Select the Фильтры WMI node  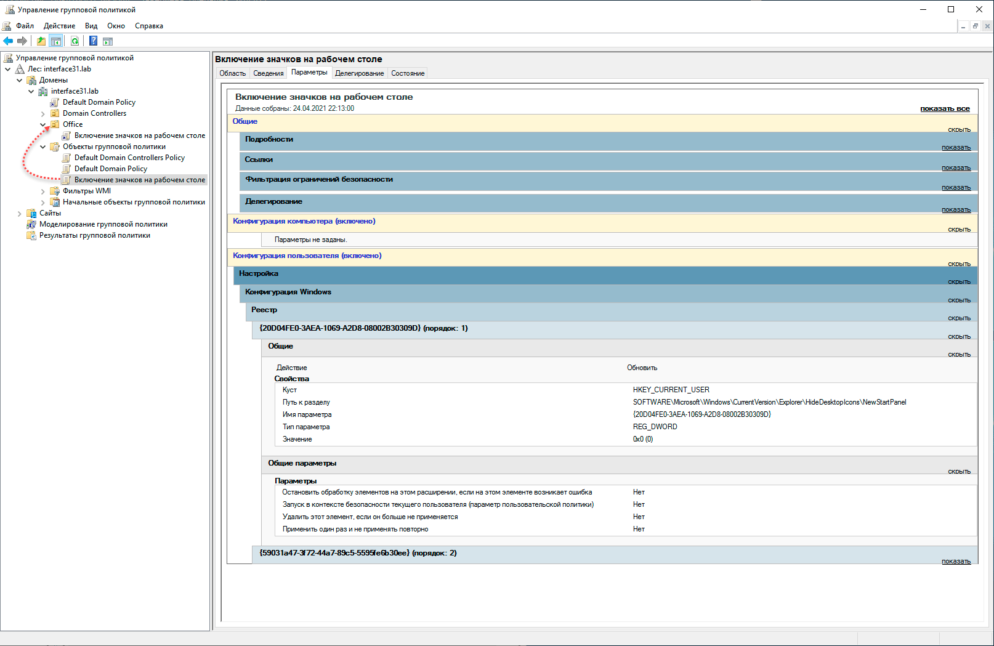click(x=86, y=191)
